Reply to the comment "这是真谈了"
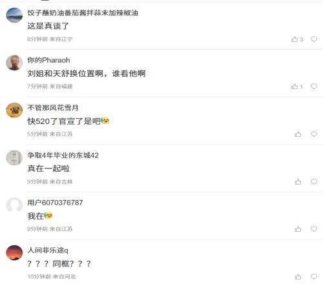The image size is (323, 284). coord(314,39)
